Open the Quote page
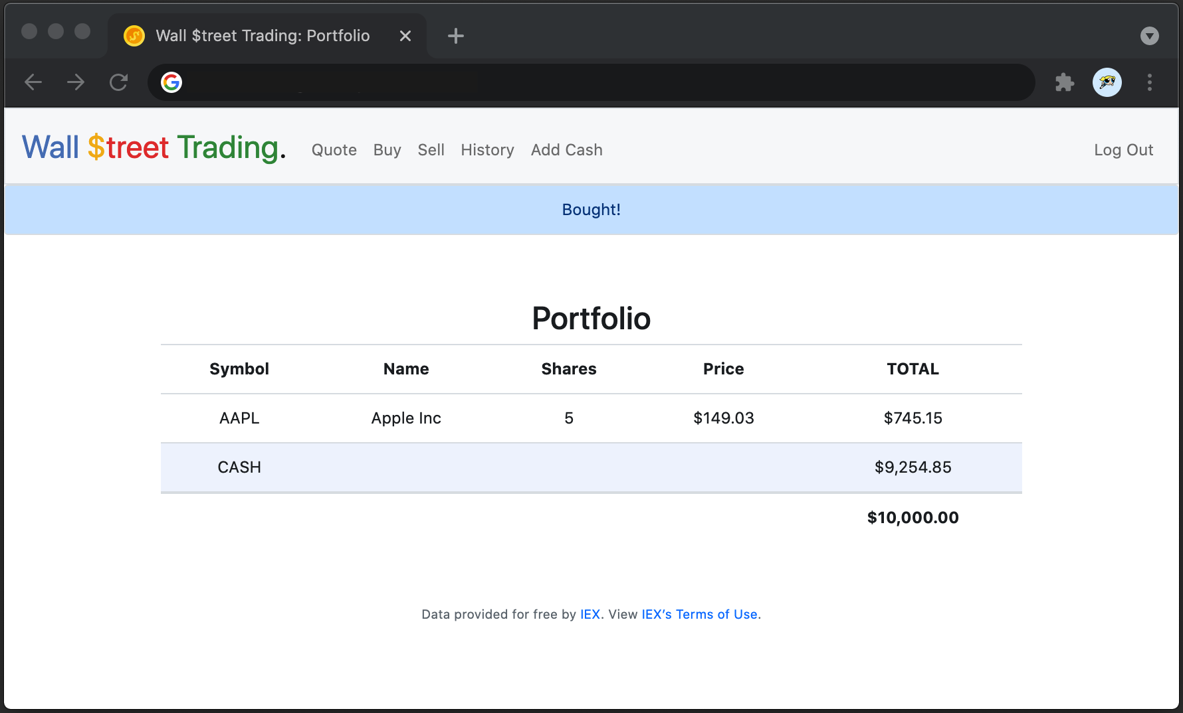 pos(334,150)
